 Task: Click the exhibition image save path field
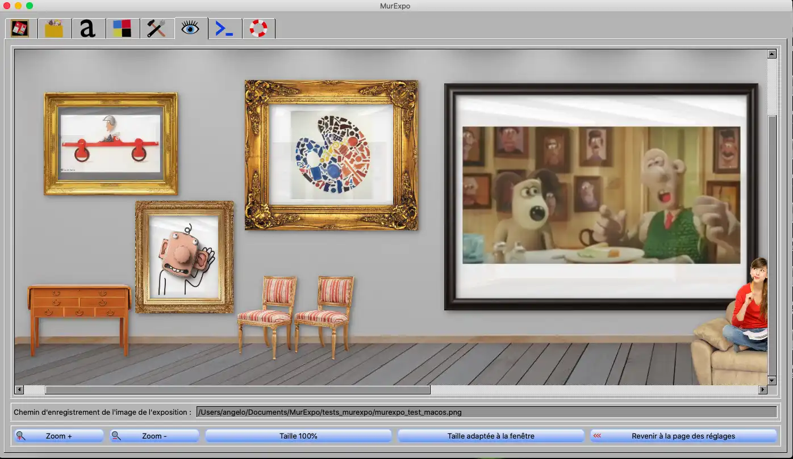tap(486, 412)
